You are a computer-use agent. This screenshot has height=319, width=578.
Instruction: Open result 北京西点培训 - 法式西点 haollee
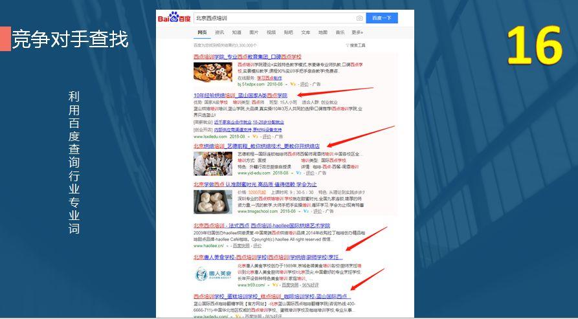[x=261, y=225]
